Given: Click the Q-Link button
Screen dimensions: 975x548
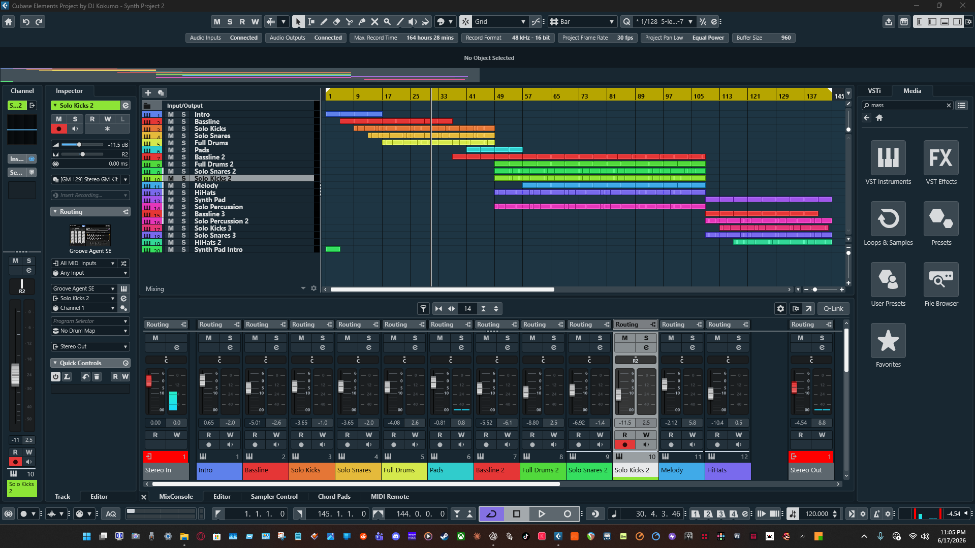Looking at the screenshot, I should 833,308.
